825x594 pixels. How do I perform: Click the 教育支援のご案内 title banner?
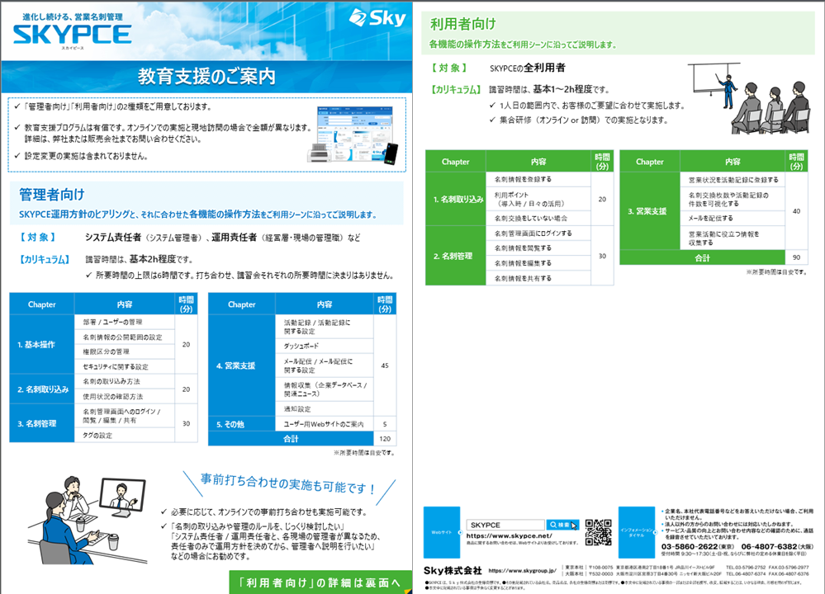(206, 77)
